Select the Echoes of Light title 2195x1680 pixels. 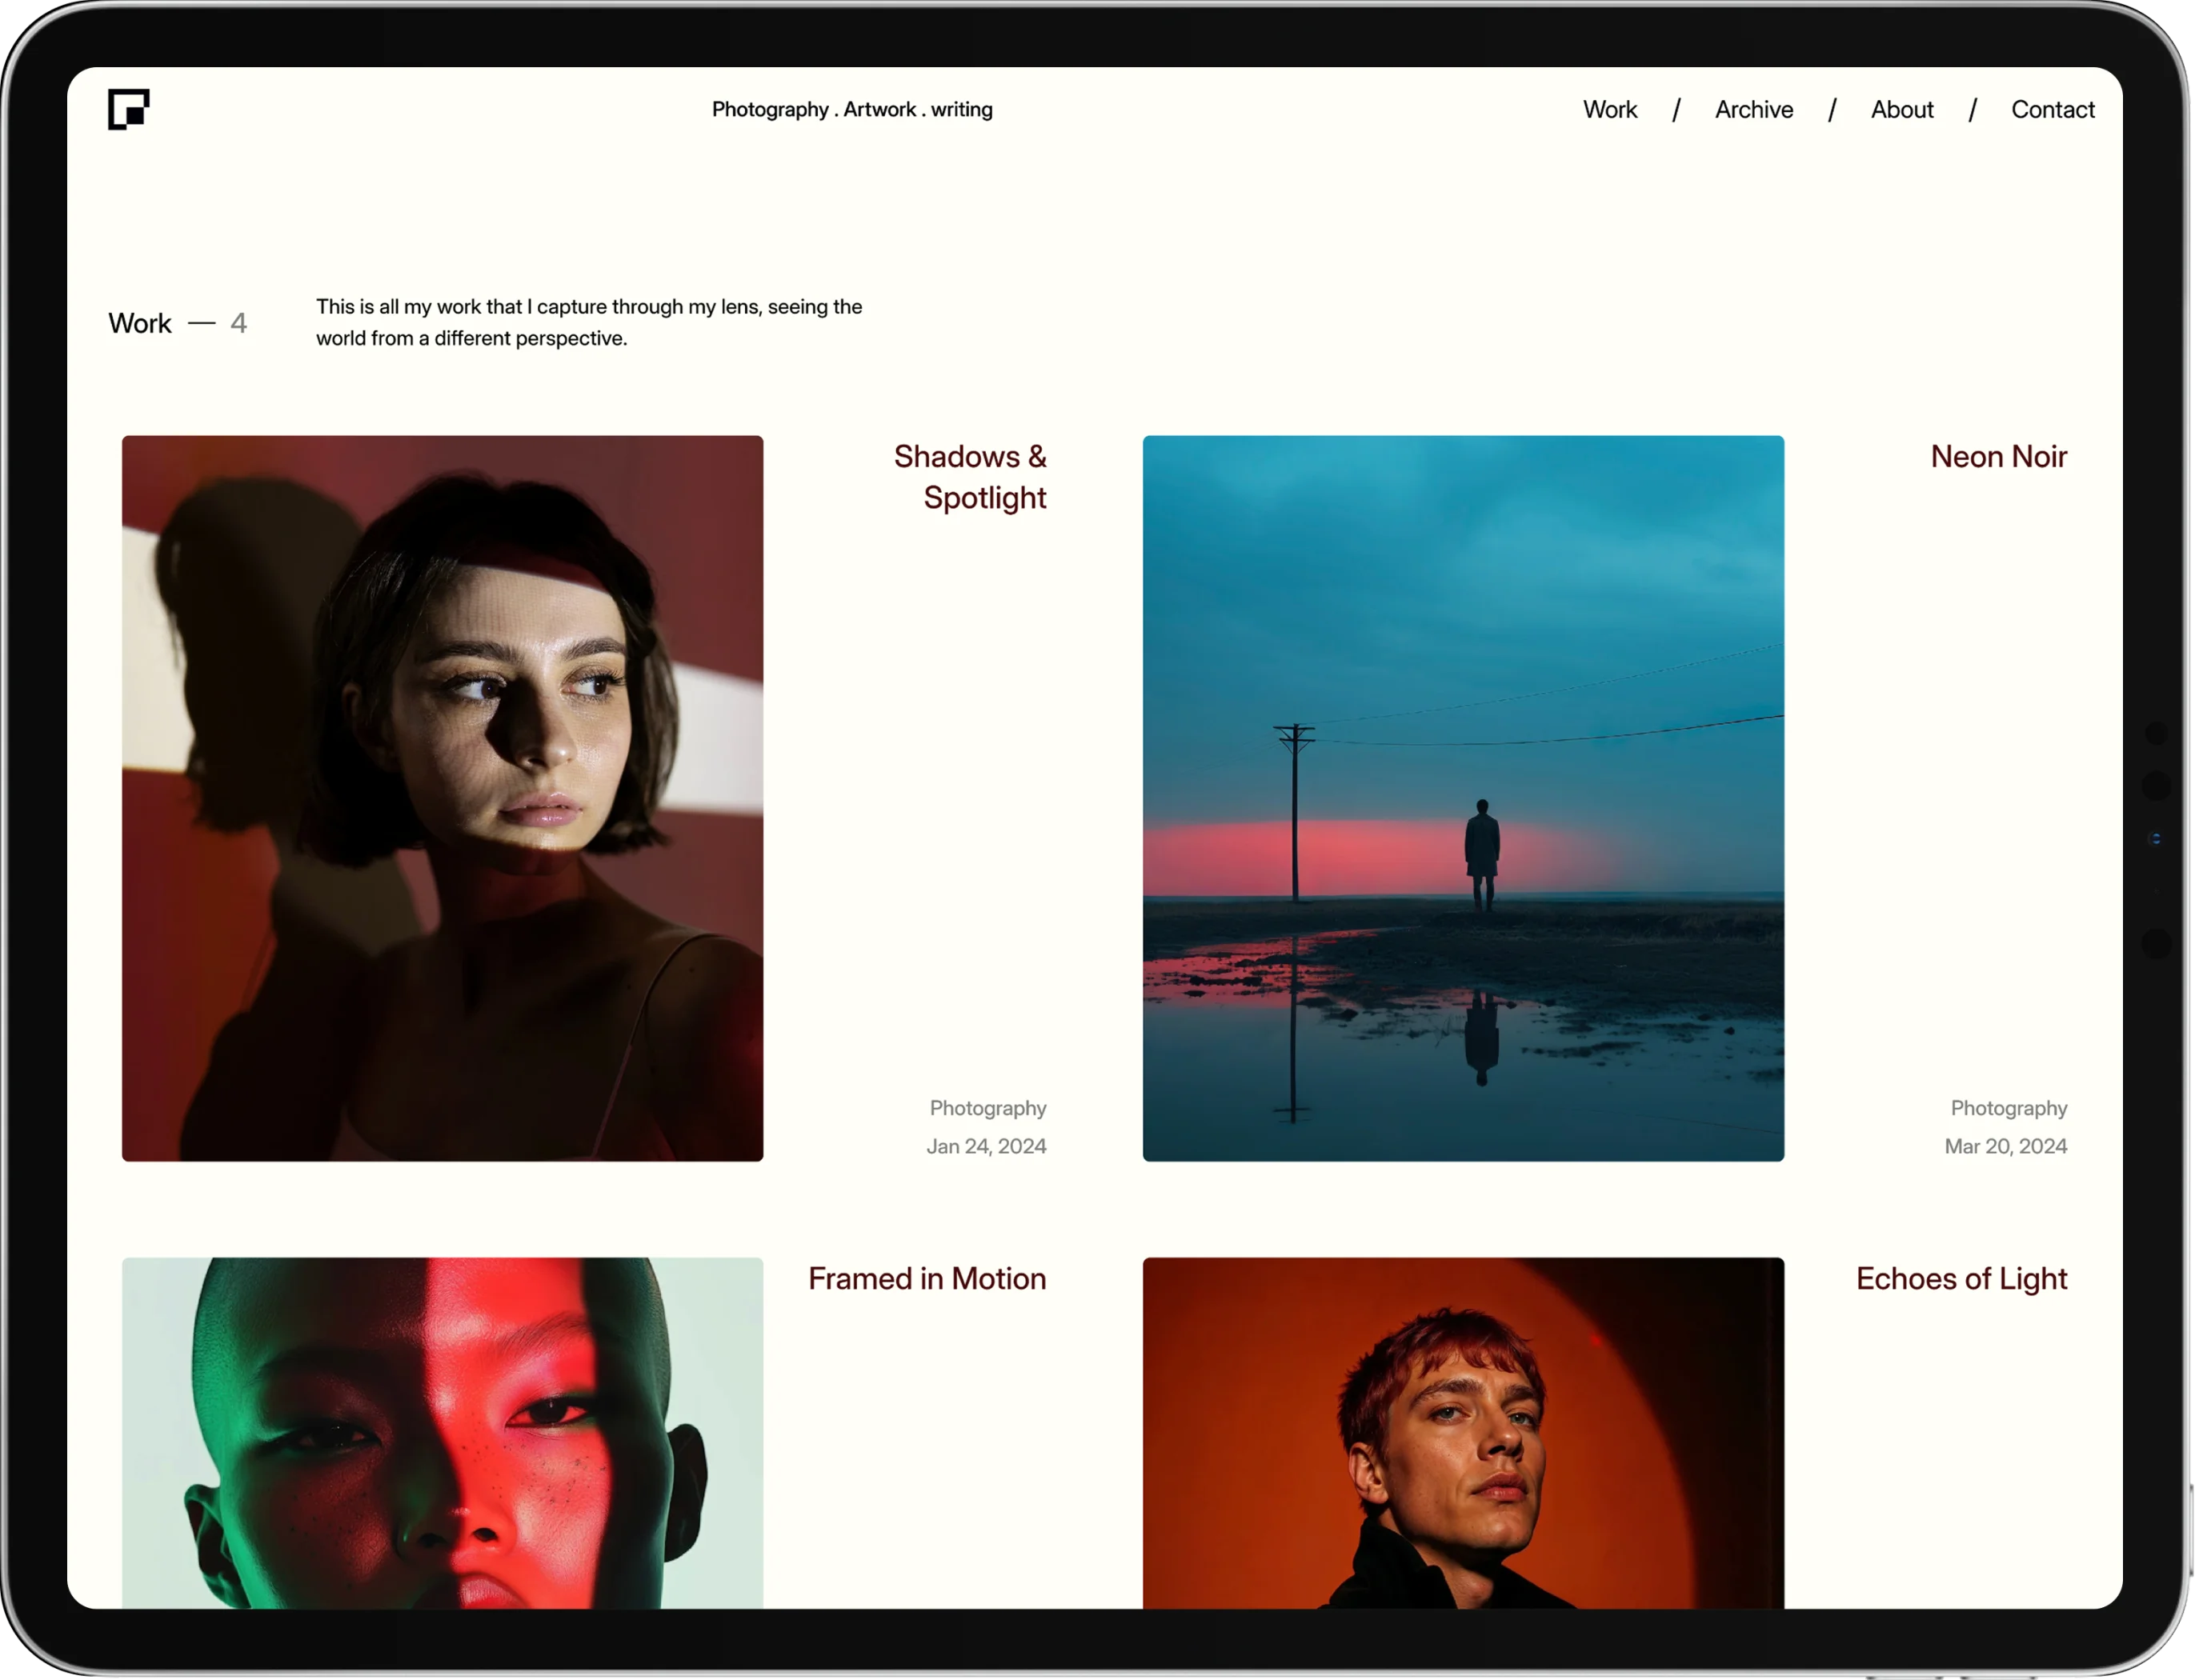pyautogui.click(x=1960, y=1278)
